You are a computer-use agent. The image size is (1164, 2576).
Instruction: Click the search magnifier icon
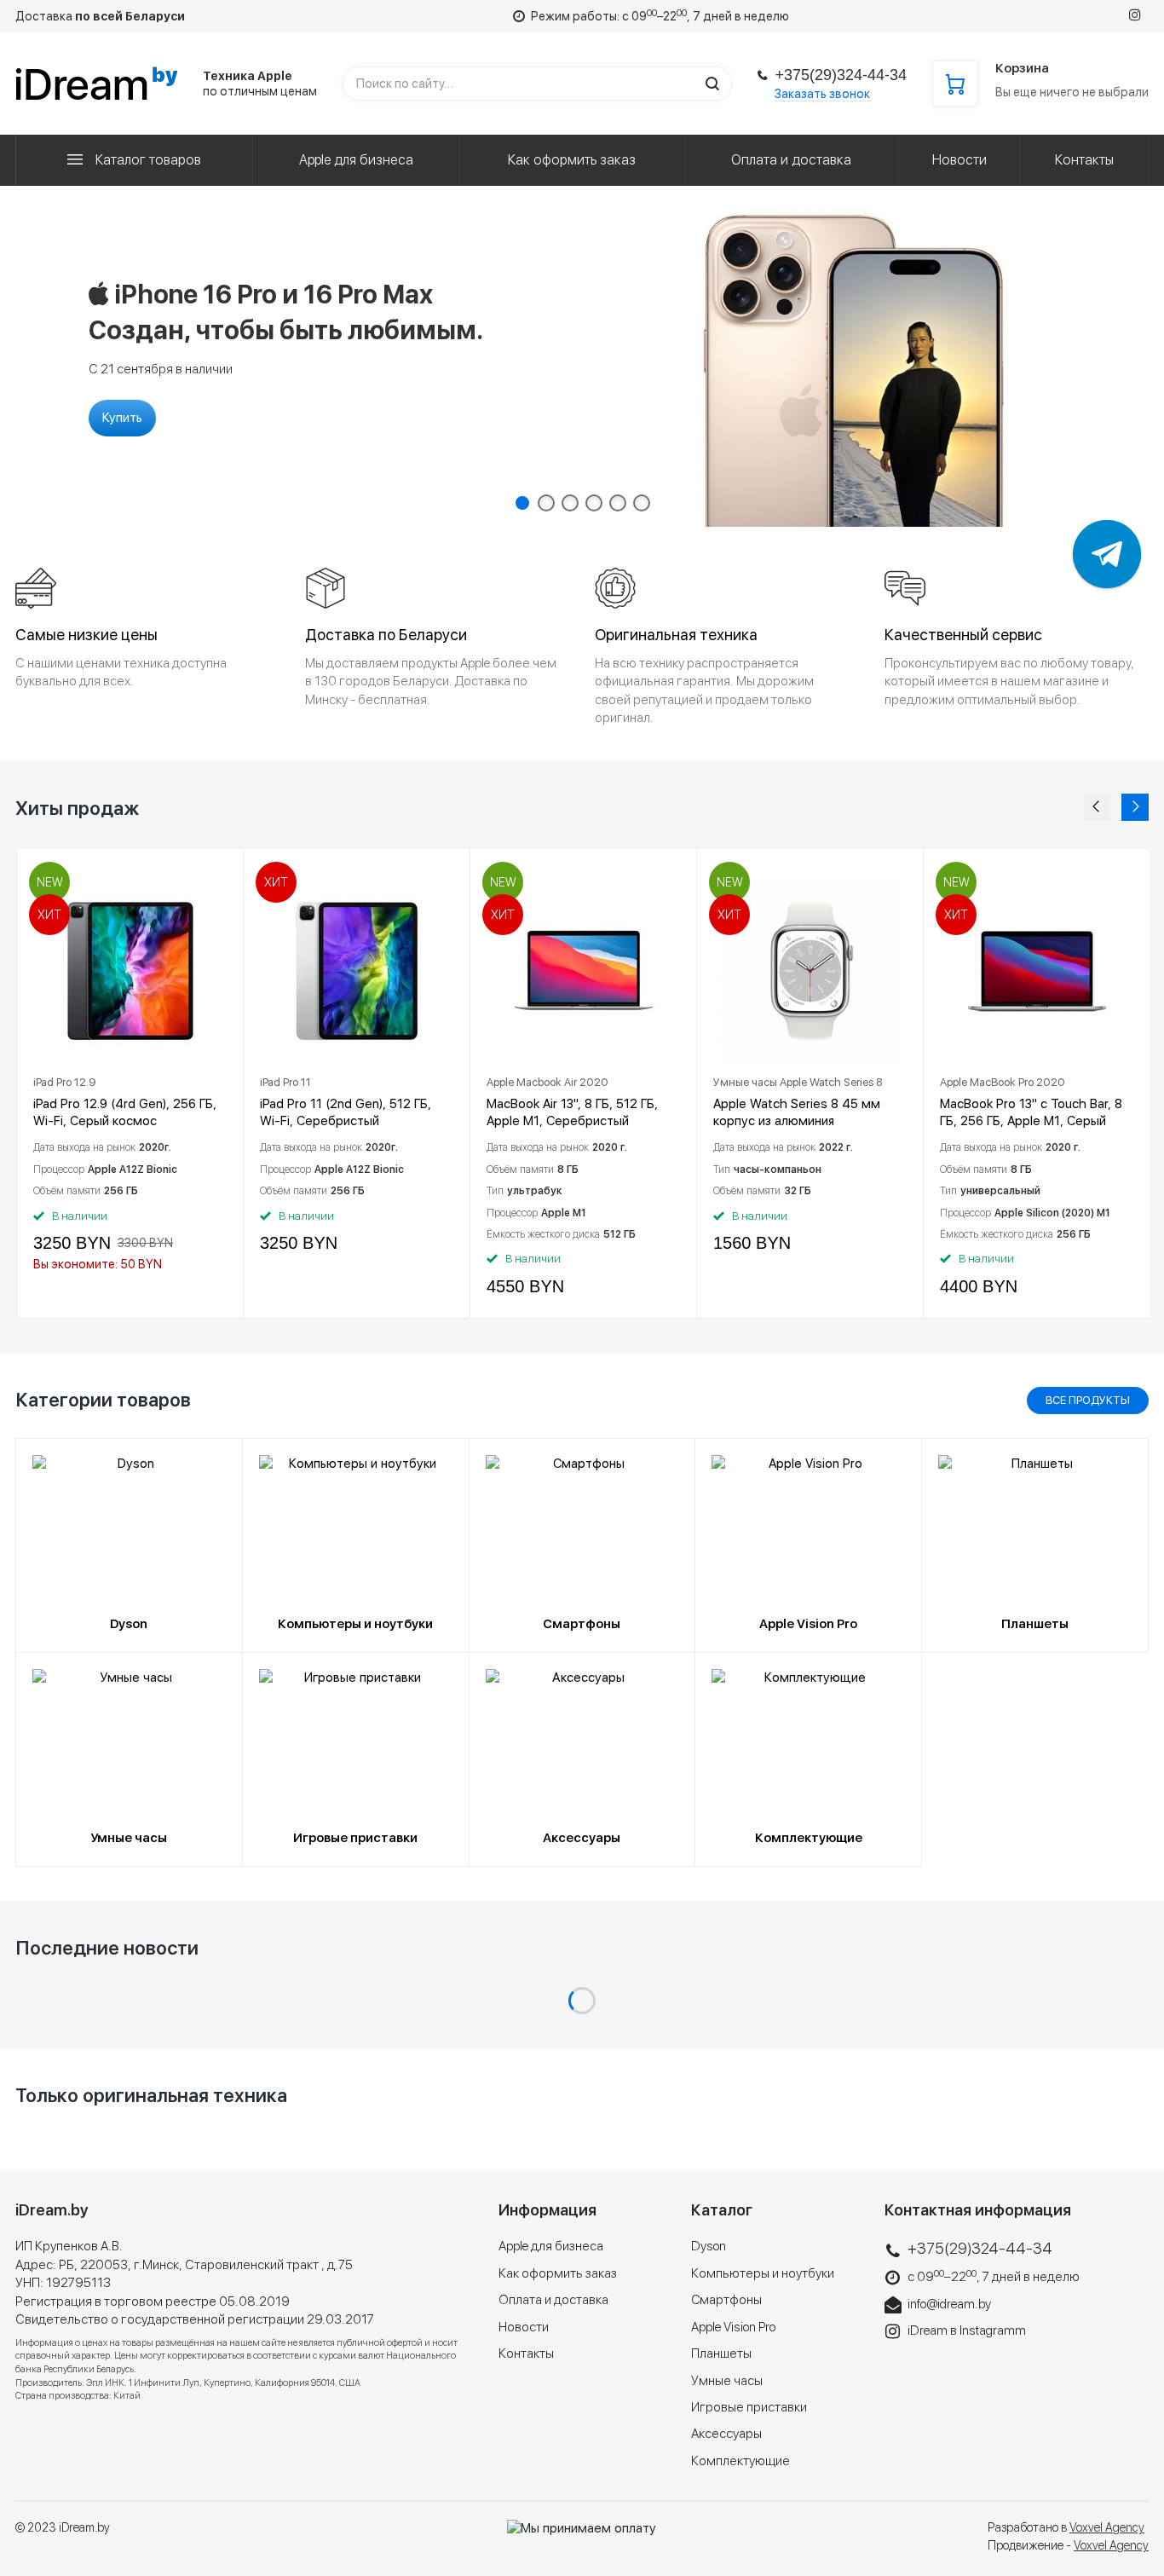(712, 84)
